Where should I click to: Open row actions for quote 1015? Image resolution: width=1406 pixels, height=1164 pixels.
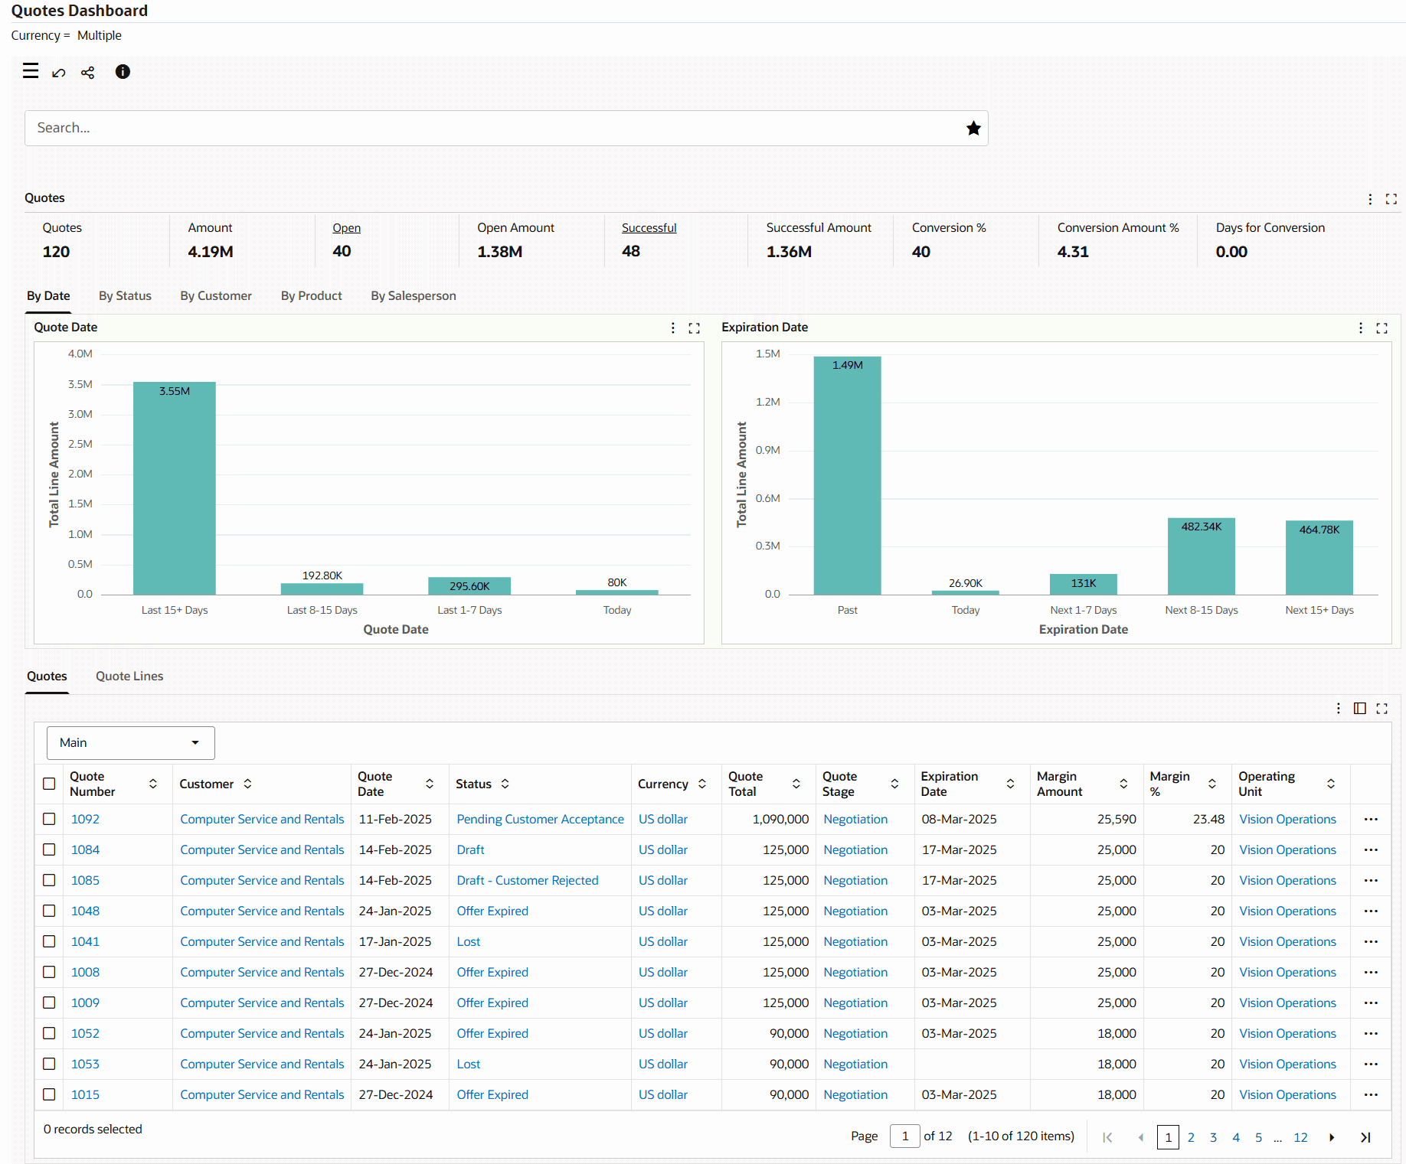click(x=1371, y=1095)
